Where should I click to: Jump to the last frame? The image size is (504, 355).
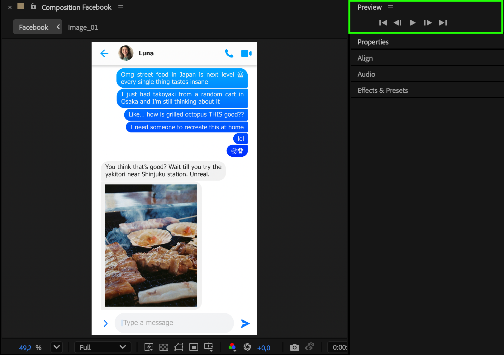point(443,23)
